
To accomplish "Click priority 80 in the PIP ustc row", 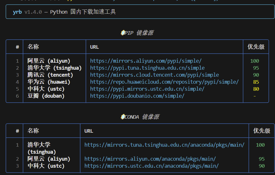I will 256,89.
